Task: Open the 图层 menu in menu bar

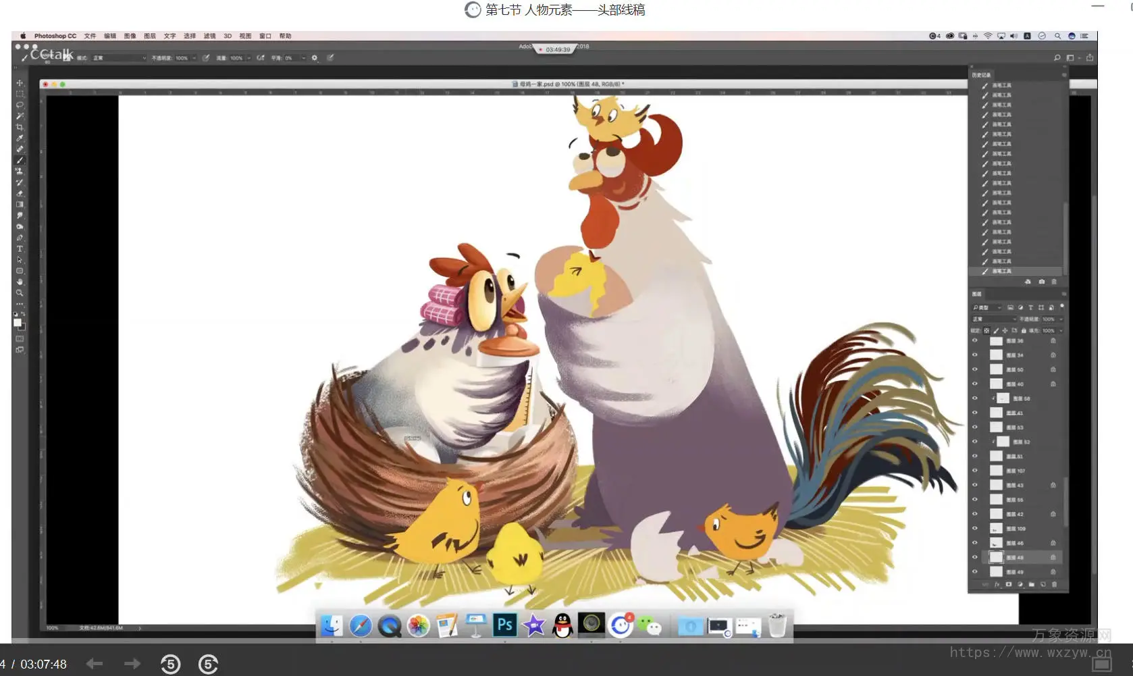Action: pyautogui.click(x=149, y=36)
